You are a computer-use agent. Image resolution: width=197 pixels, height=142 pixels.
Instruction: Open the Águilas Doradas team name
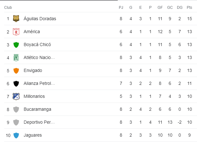(x=40, y=19)
